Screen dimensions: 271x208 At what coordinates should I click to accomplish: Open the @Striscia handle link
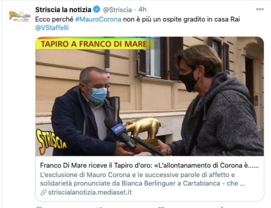click(x=117, y=10)
